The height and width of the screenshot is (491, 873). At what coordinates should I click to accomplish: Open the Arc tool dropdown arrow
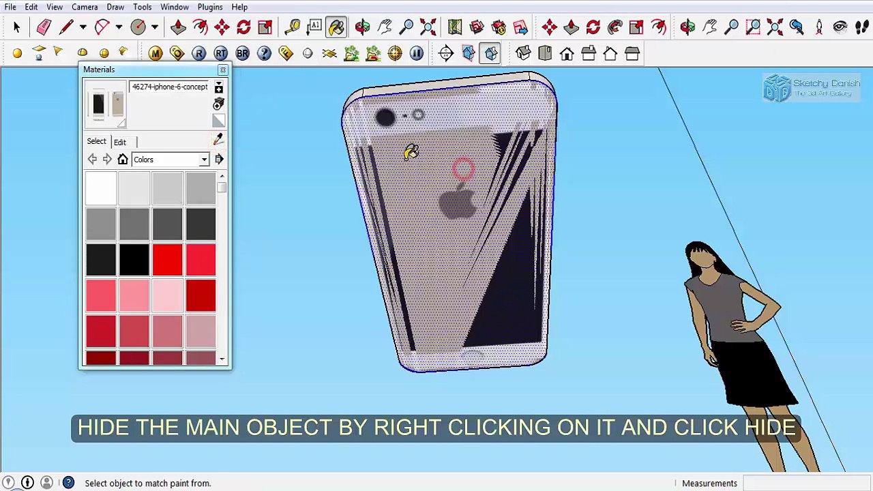point(119,27)
